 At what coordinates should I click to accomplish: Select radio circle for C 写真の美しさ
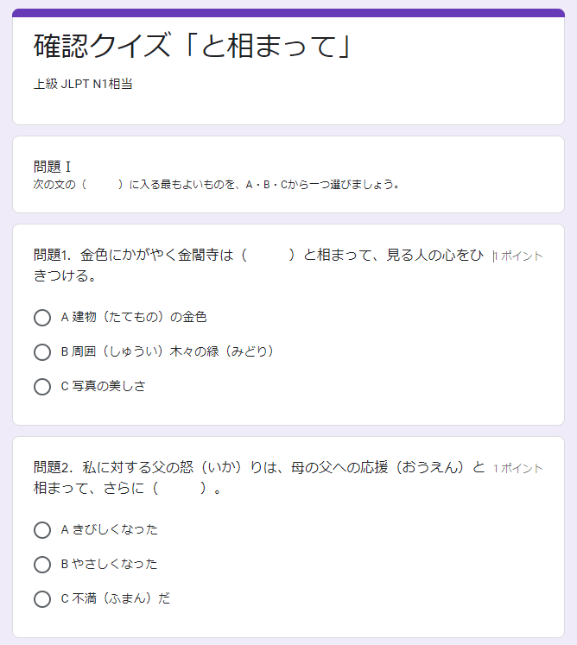(42, 387)
